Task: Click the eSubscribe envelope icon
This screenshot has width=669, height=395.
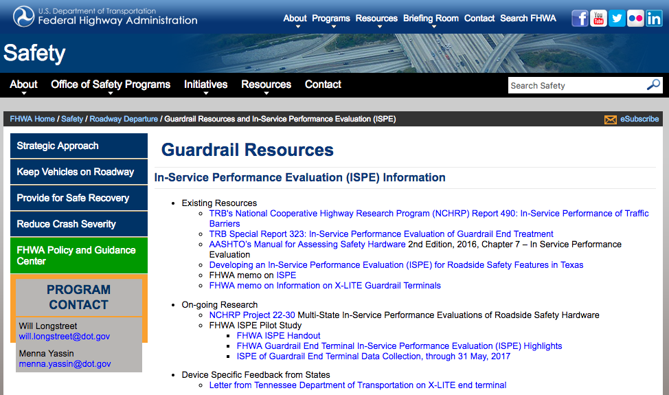Action: point(610,120)
